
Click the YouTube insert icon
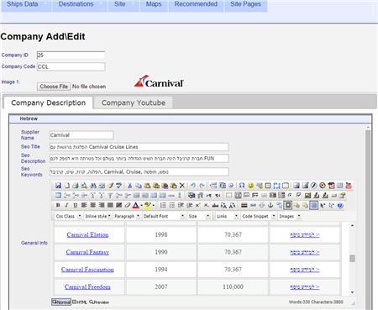click(349, 186)
